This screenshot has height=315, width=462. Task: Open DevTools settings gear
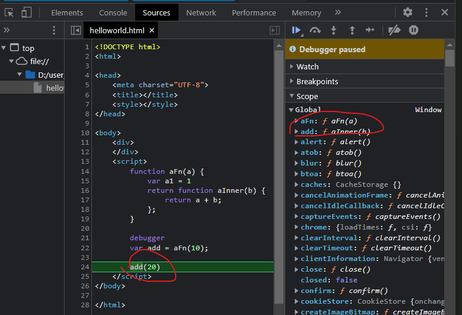pyautogui.click(x=407, y=12)
